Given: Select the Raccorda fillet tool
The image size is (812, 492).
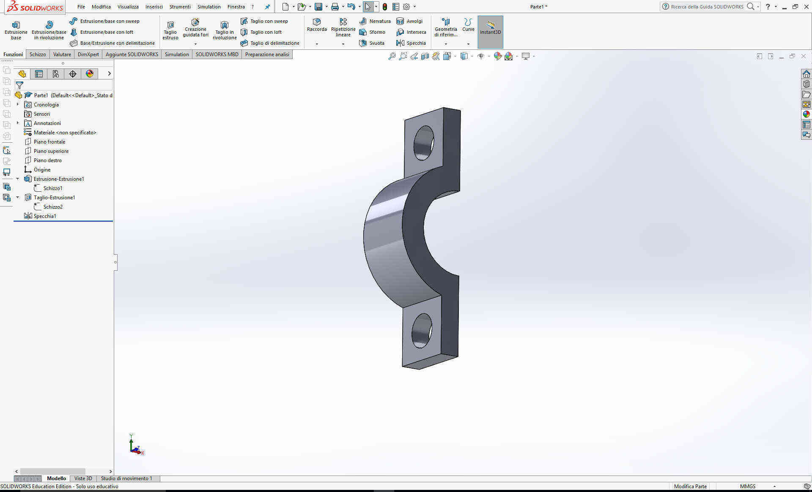Looking at the screenshot, I should 317,25.
